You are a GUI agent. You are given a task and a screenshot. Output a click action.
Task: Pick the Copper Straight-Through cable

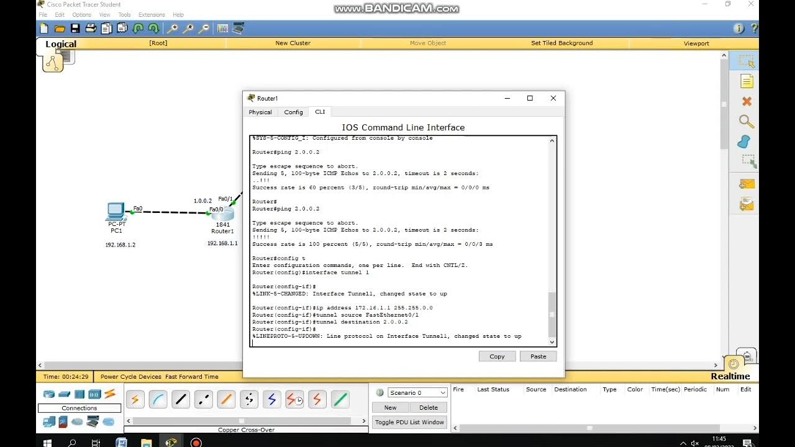click(x=181, y=400)
